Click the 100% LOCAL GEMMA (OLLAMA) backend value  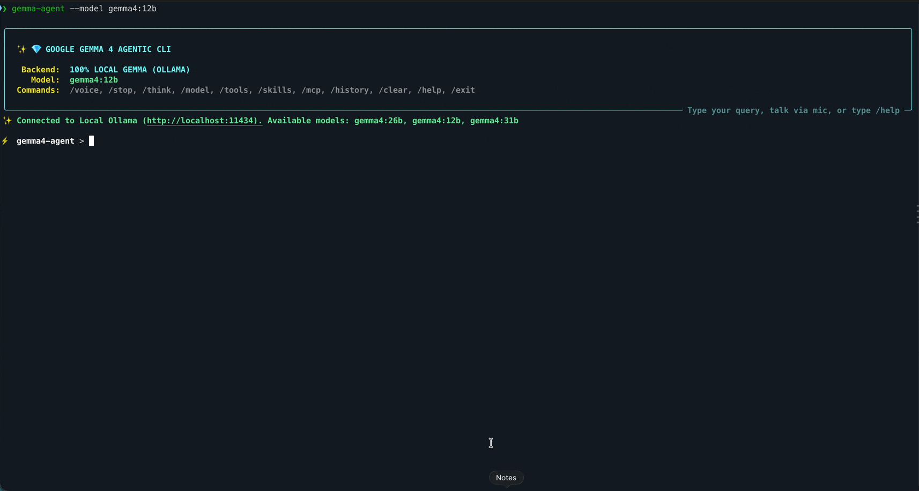tap(130, 70)
